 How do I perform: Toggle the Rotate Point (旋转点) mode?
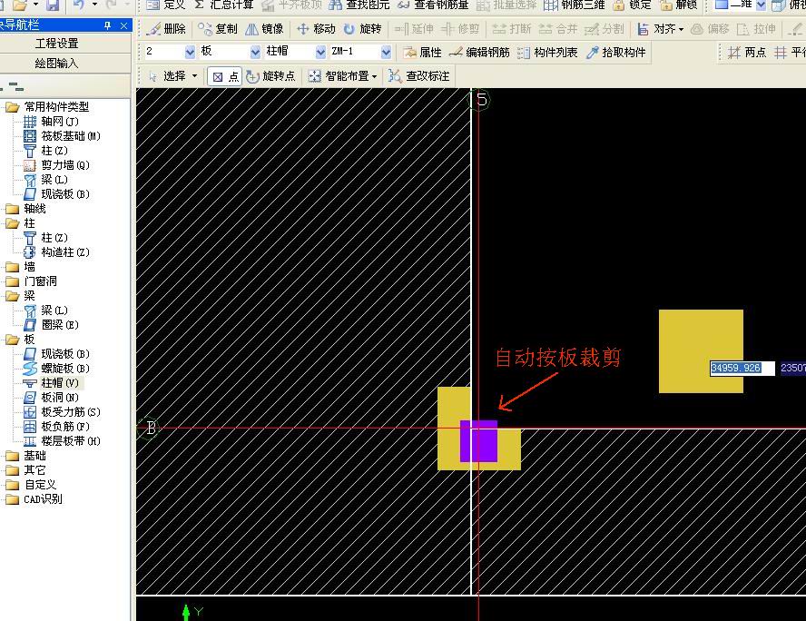pyautogui.click(x=270, y=76)
